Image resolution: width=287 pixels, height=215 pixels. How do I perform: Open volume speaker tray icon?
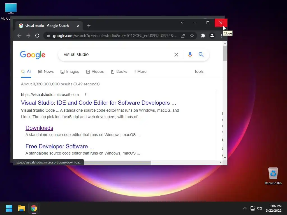click(x=260, y=208)
